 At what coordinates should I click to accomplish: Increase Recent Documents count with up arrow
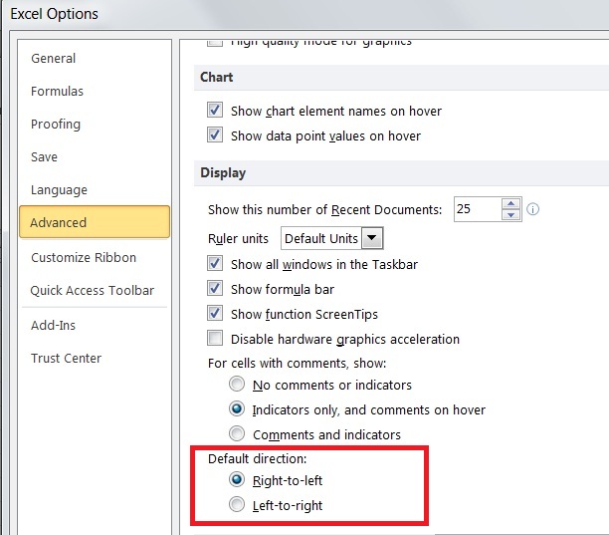(510, 203)
